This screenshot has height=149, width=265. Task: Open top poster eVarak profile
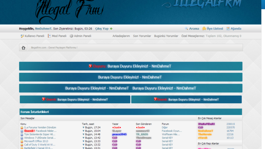pyautogui.click(x=202, y=138)
